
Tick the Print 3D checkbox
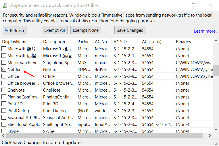4,104
